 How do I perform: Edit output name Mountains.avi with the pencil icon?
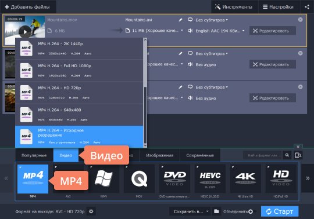(180, 20)
